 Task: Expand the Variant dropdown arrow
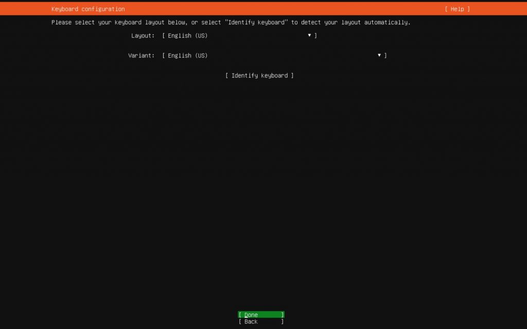pyautogui.click(x=379, y=55)
